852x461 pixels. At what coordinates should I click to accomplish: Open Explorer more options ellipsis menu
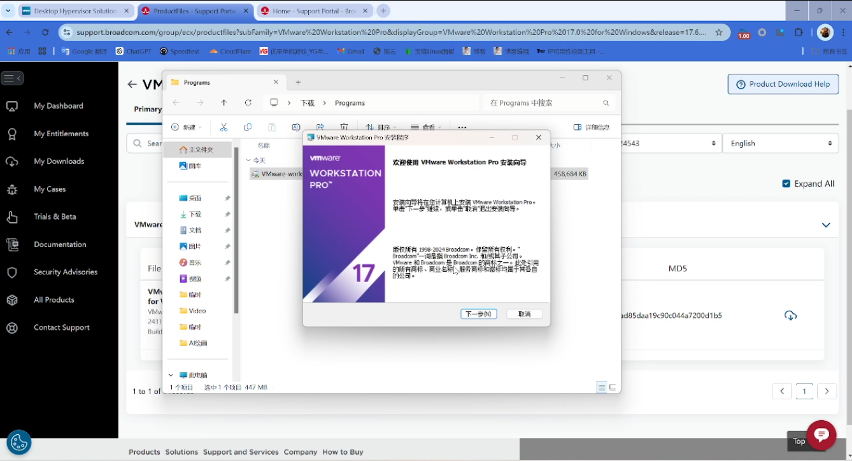tap(462, 127)
